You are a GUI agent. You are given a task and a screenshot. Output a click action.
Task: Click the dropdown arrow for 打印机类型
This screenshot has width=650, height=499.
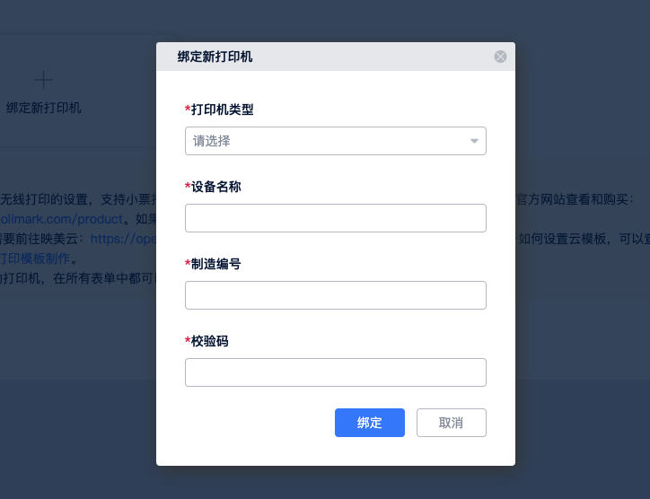[x=474, y=141]
